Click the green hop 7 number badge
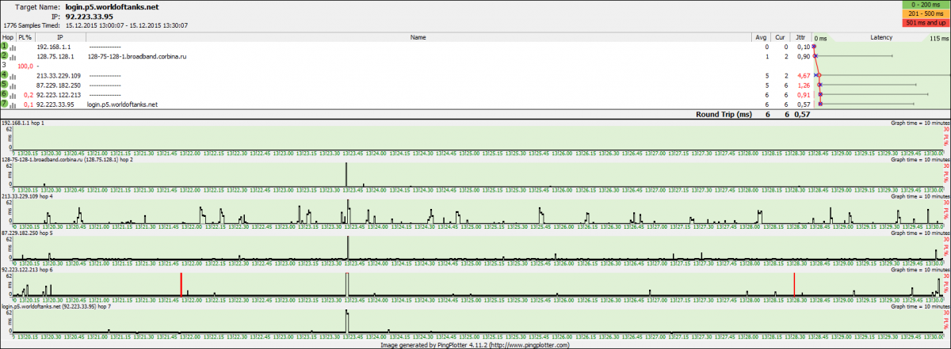This screenshot has height=349, width=951. [5, 104]
